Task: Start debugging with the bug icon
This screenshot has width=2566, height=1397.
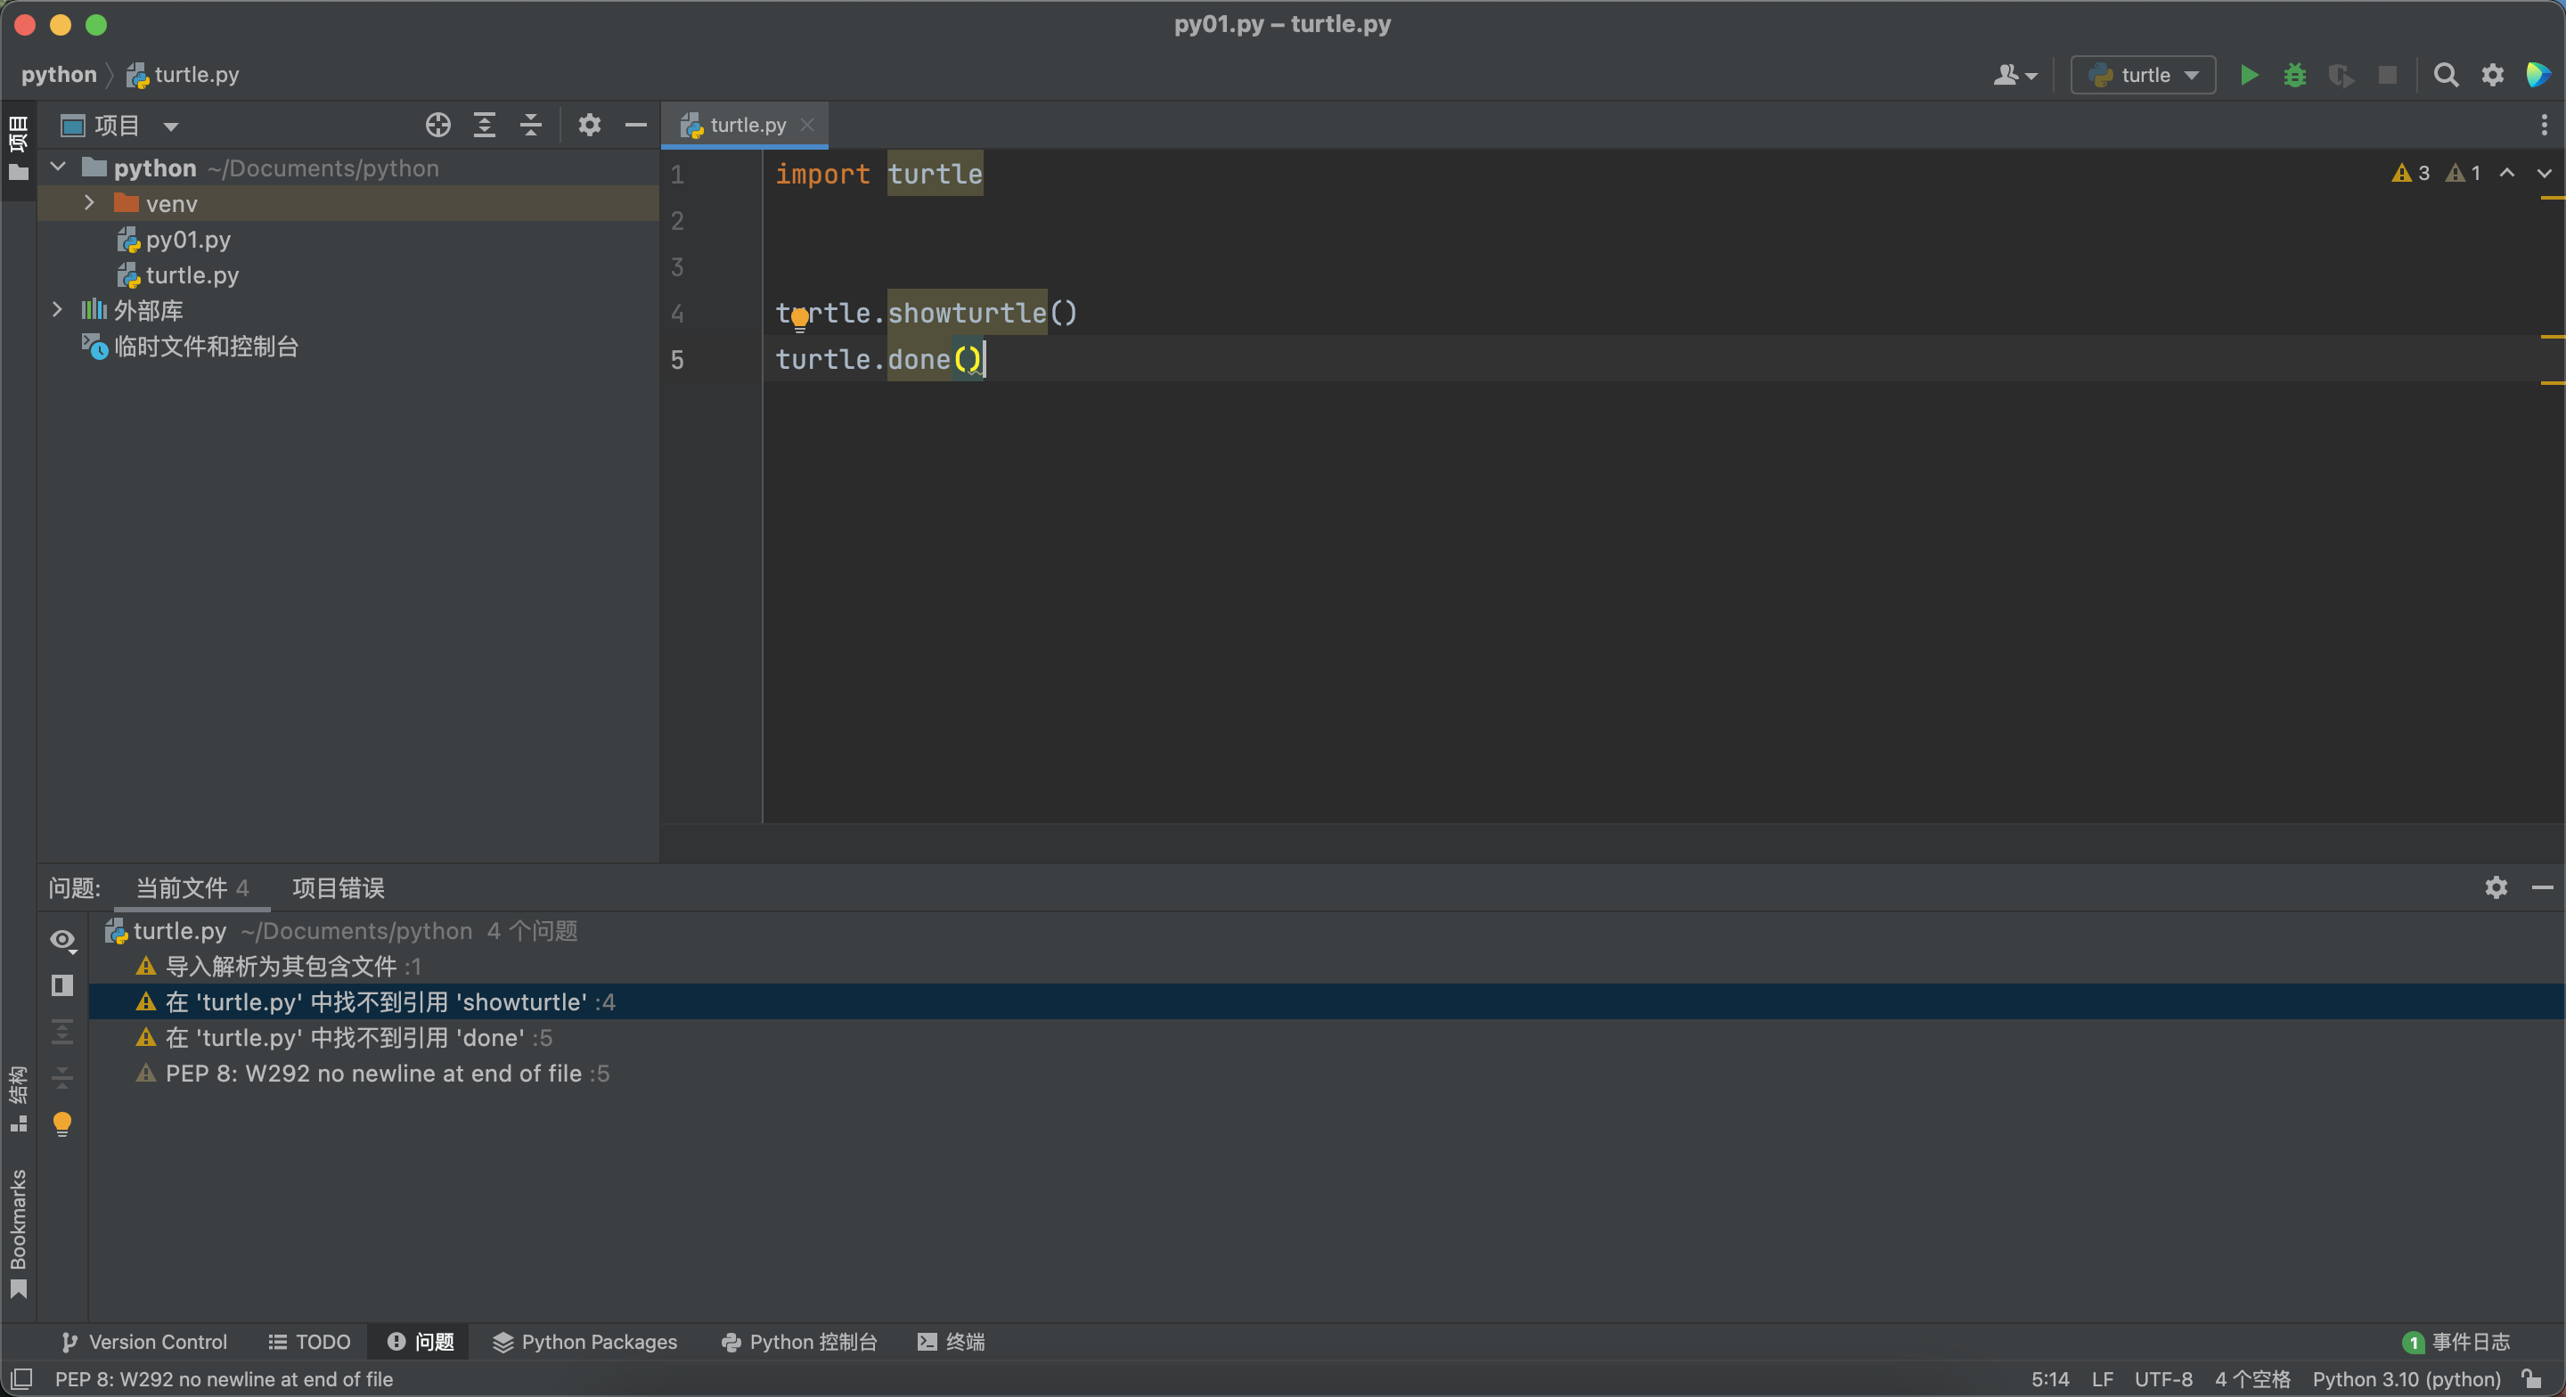Action: (x=2294, y=75)
